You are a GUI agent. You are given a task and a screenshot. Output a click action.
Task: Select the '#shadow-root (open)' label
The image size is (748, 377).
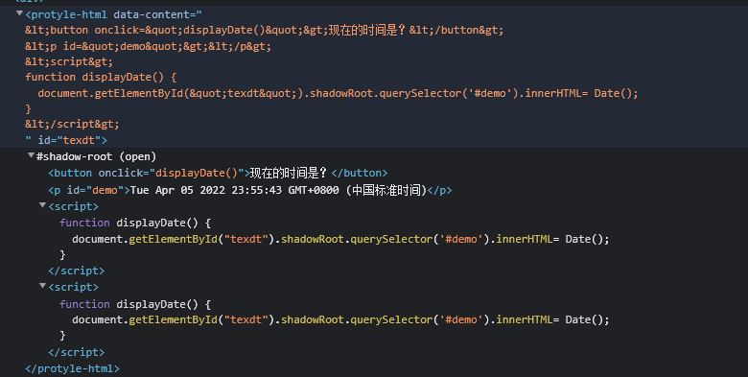96,156
